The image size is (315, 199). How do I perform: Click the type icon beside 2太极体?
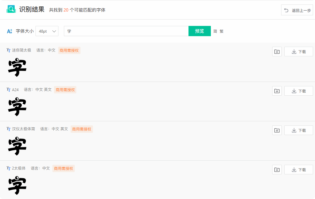[8, 168]
